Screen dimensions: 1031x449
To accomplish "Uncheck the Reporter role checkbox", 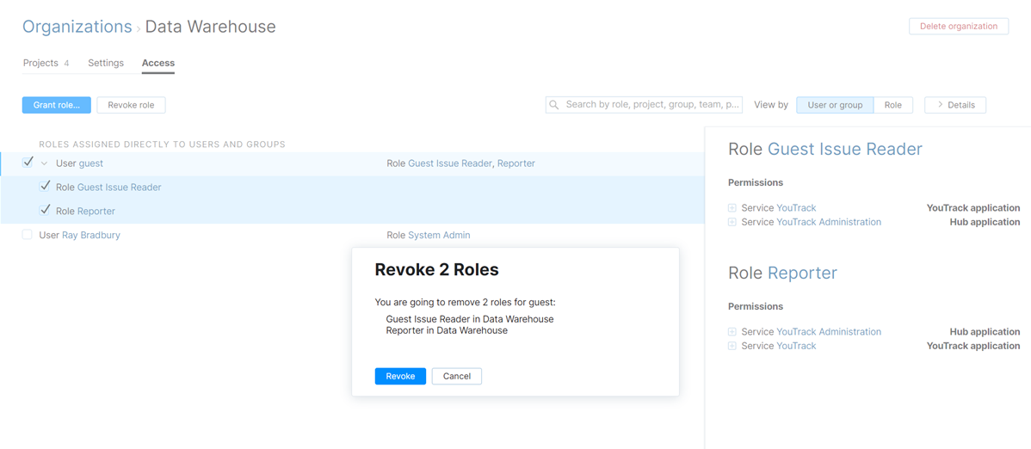I will [x=45, y=210].
